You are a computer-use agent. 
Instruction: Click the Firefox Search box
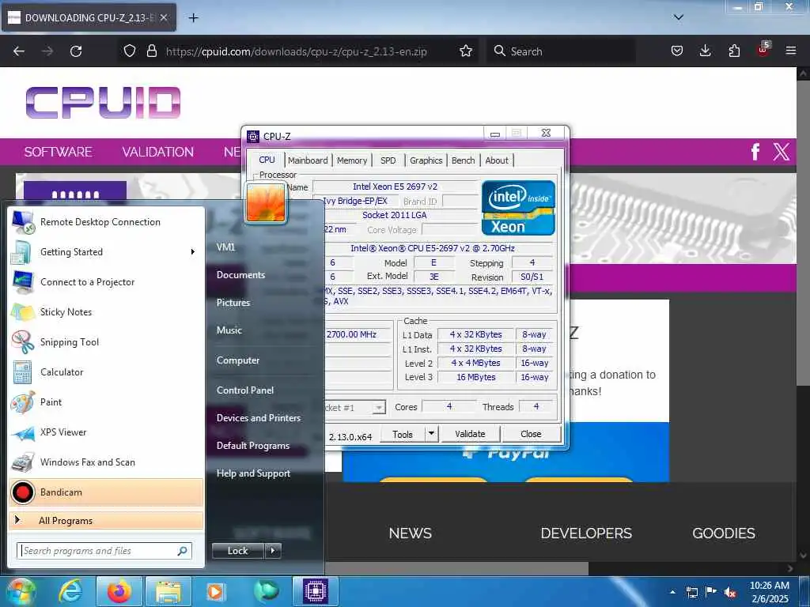click(x=561, y=51)
